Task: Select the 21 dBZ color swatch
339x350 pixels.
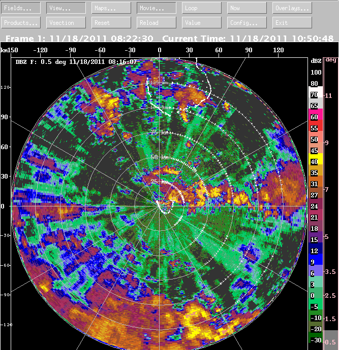Action: 316,215
